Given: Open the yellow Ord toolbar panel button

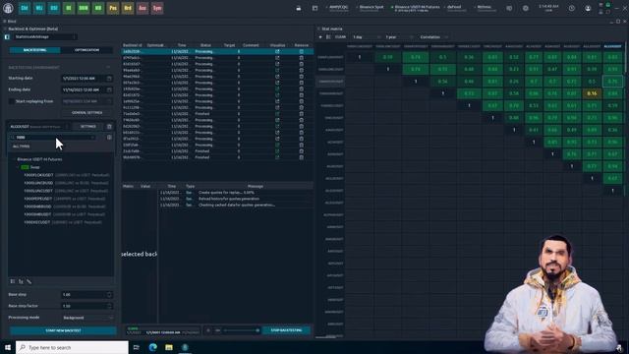Looking at the screenshot, I should point(128,8).
